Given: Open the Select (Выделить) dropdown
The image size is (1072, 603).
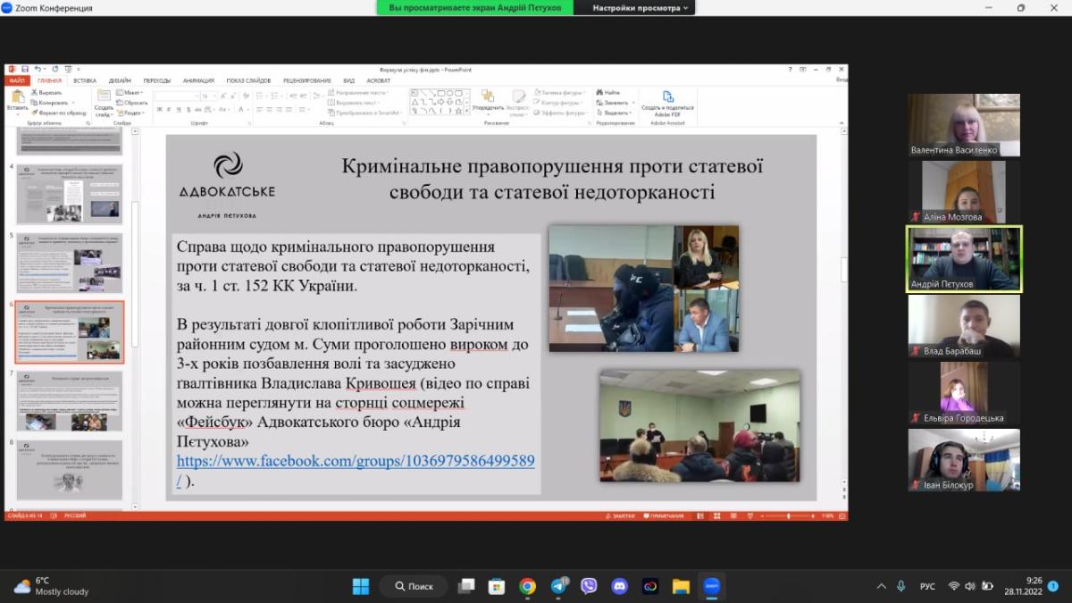Looking at the screenshot, I should click(615, 113).
